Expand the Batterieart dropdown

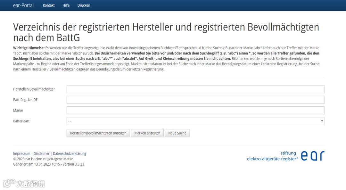(x=195, y=121)
